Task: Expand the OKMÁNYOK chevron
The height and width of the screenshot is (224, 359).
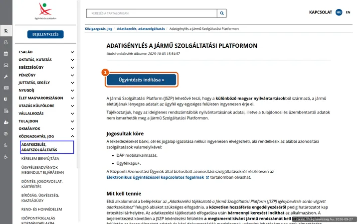Action: 72,129
